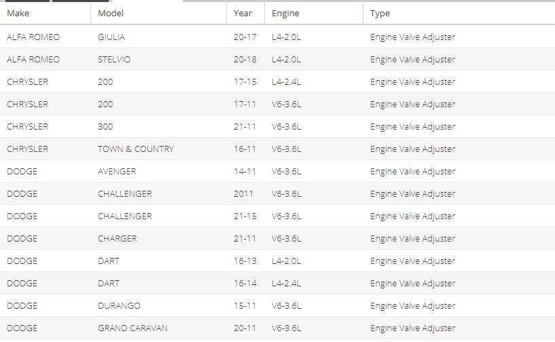Select the Chrysler 200 L4-2.4L engine cell
Viewport: 555px width, 342px height.
pos(287,81)
